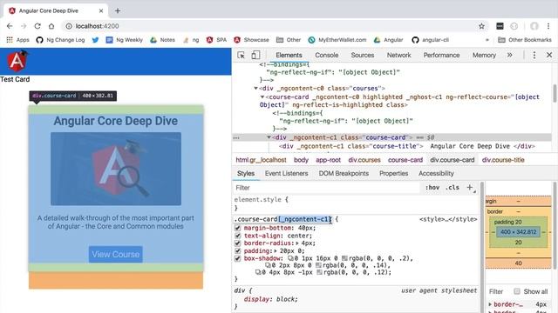Viewport: 558px width, 313px height.
Task: Open the Notes bookmark
Action: (162, 40)
